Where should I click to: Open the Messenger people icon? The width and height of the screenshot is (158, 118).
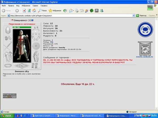(x=102, y=10)
